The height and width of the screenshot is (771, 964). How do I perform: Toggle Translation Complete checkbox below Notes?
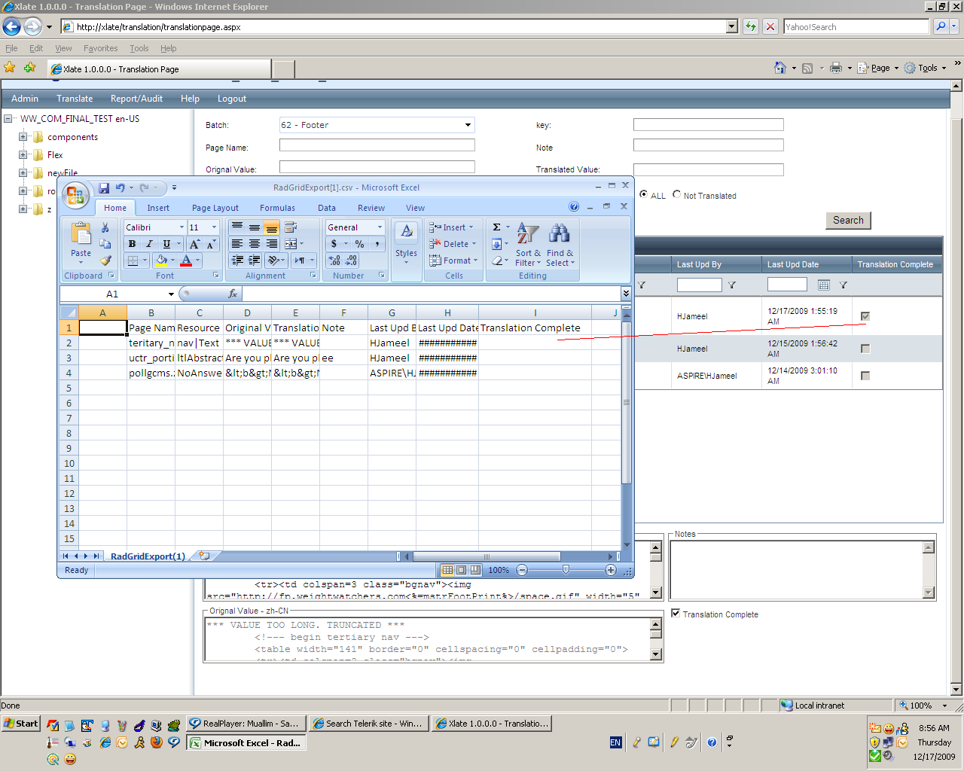(676, 614)
